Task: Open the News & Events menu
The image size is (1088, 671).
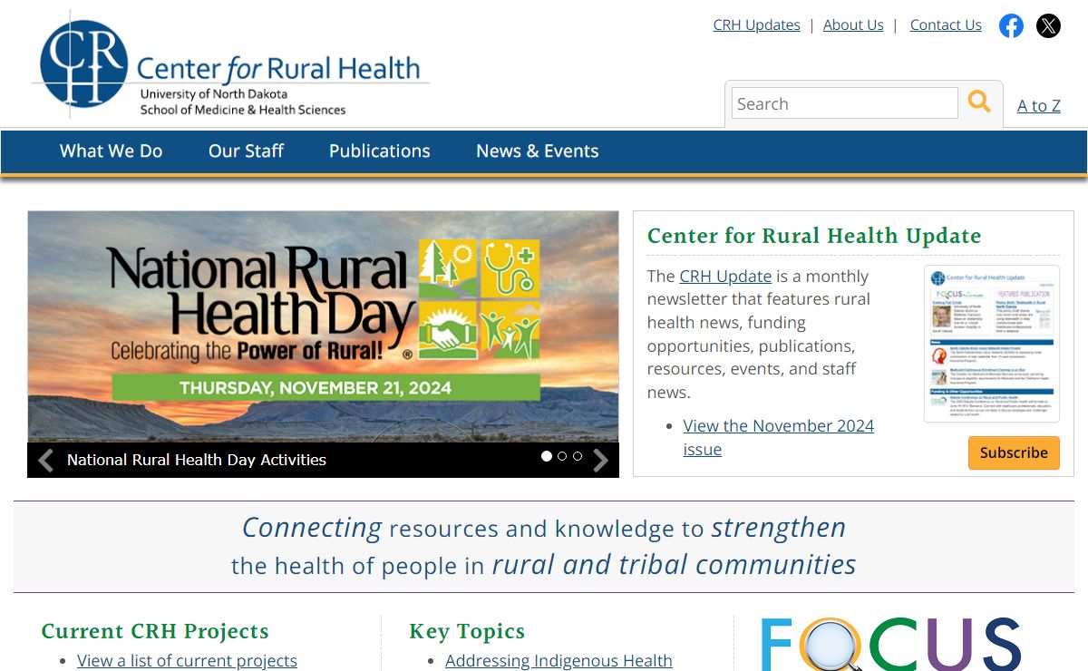Action: [538, 151]
